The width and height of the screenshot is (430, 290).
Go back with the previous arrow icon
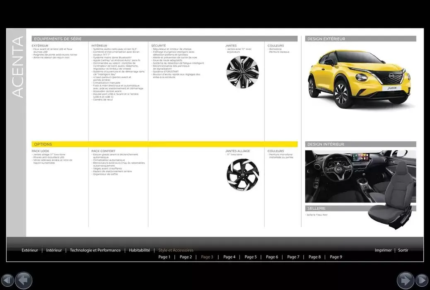coord(24,280)
